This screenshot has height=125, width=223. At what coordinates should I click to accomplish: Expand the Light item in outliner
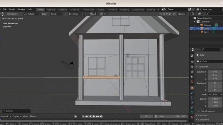tap(198, 32)
